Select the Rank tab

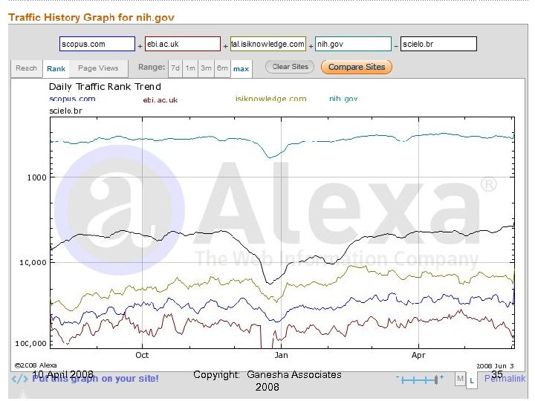[56, 69]
